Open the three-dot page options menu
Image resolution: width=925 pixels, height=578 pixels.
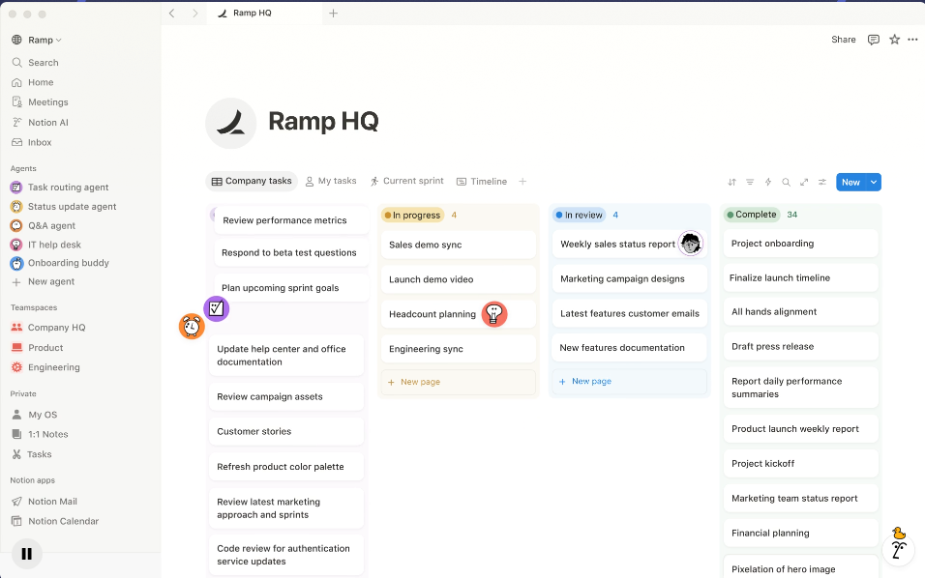[x=912, y=40]
